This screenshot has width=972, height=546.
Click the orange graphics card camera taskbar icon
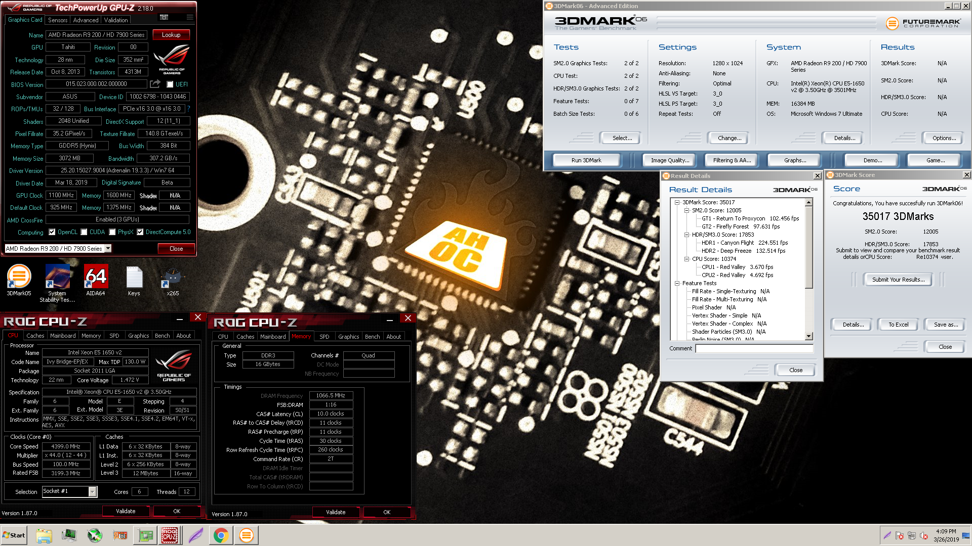tap(120, 535)
